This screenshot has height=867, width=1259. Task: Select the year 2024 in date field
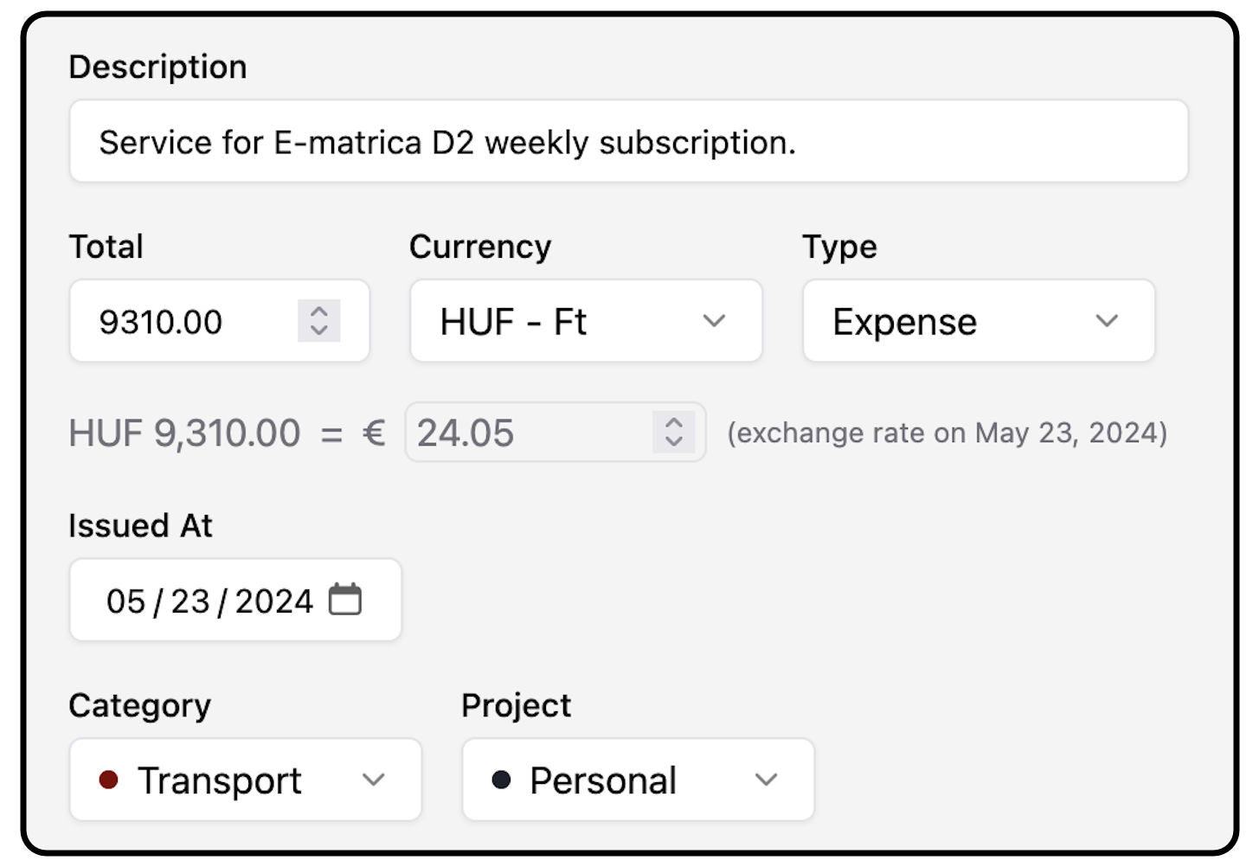pos(273,601)
